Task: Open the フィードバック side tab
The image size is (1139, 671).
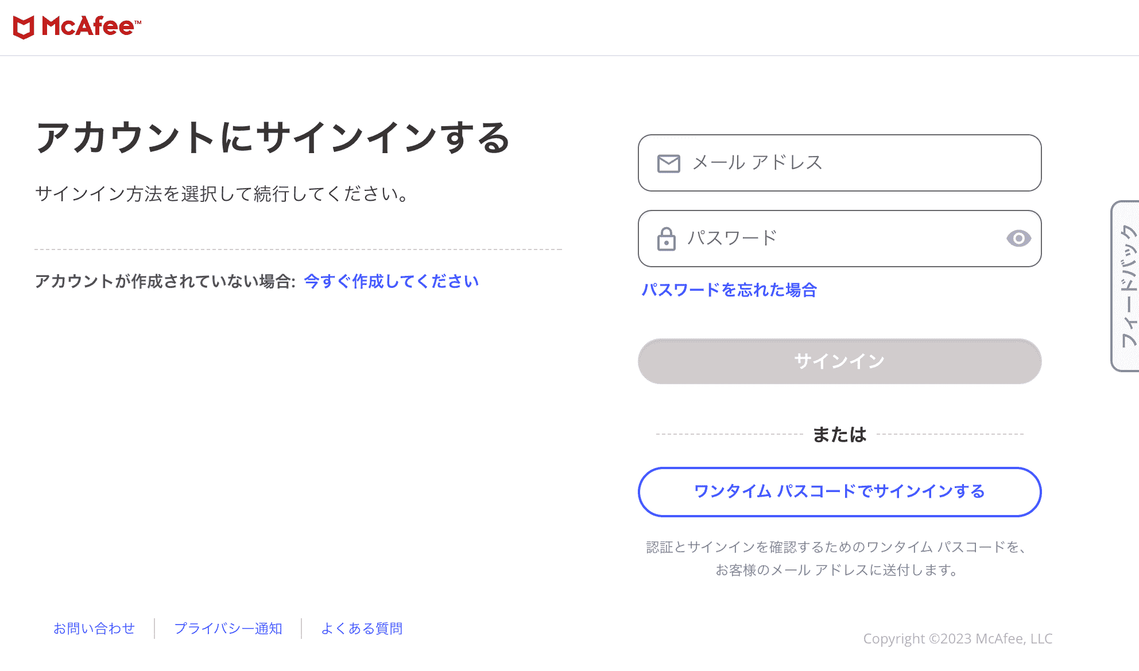Action: (1128, 286)
